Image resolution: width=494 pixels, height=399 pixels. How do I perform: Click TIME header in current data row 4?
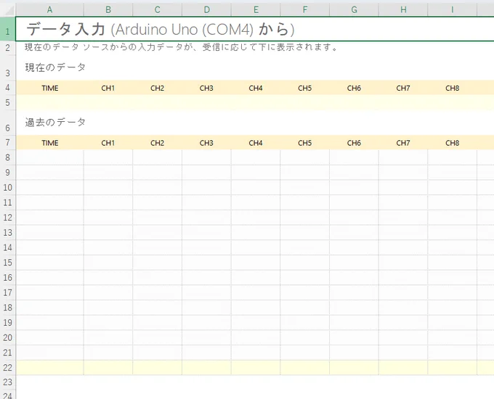(x=50, y=88)
